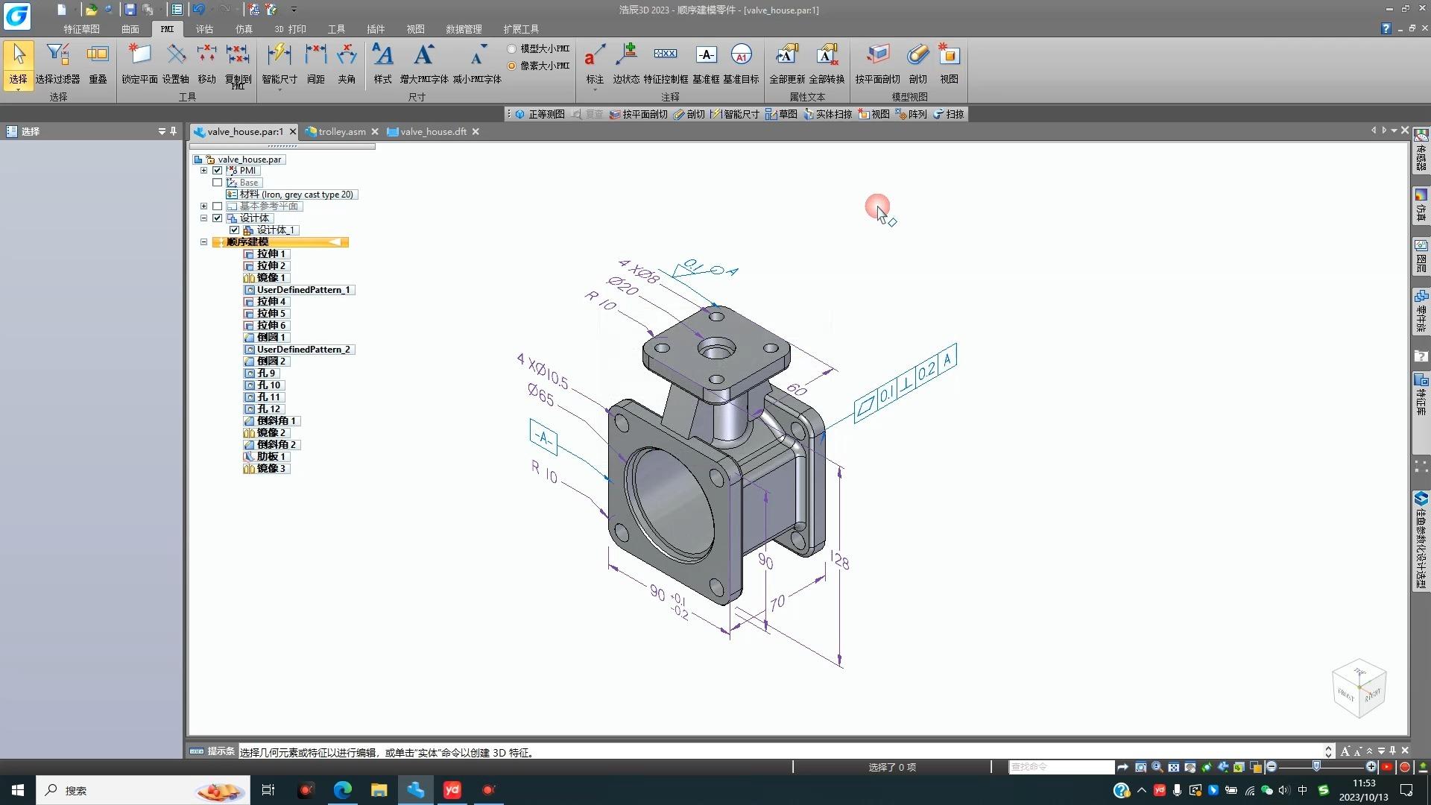Enable the Base checkbox in the model tree
This screenshot has width=1431, height=805.
pyautogui.click(x=218, y=182)
